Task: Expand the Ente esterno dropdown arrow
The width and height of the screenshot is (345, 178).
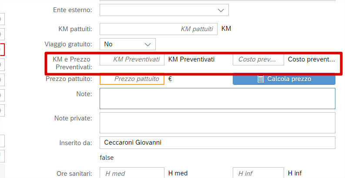Action: [x=220, y=10]
